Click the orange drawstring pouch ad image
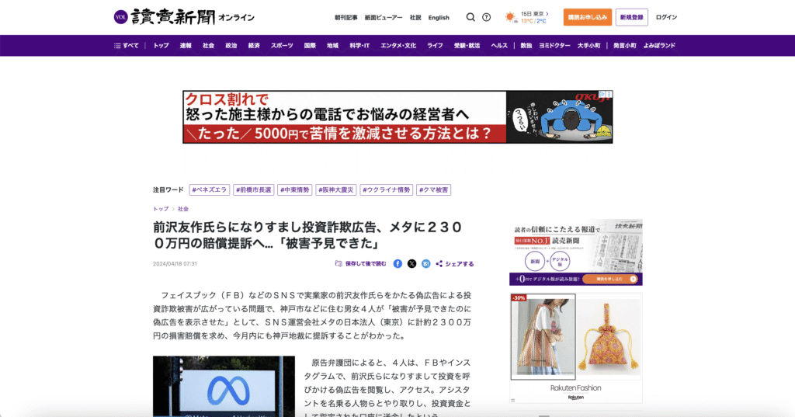Image resolution: width=795 pixels, height=417 pixels. (609, 337)
